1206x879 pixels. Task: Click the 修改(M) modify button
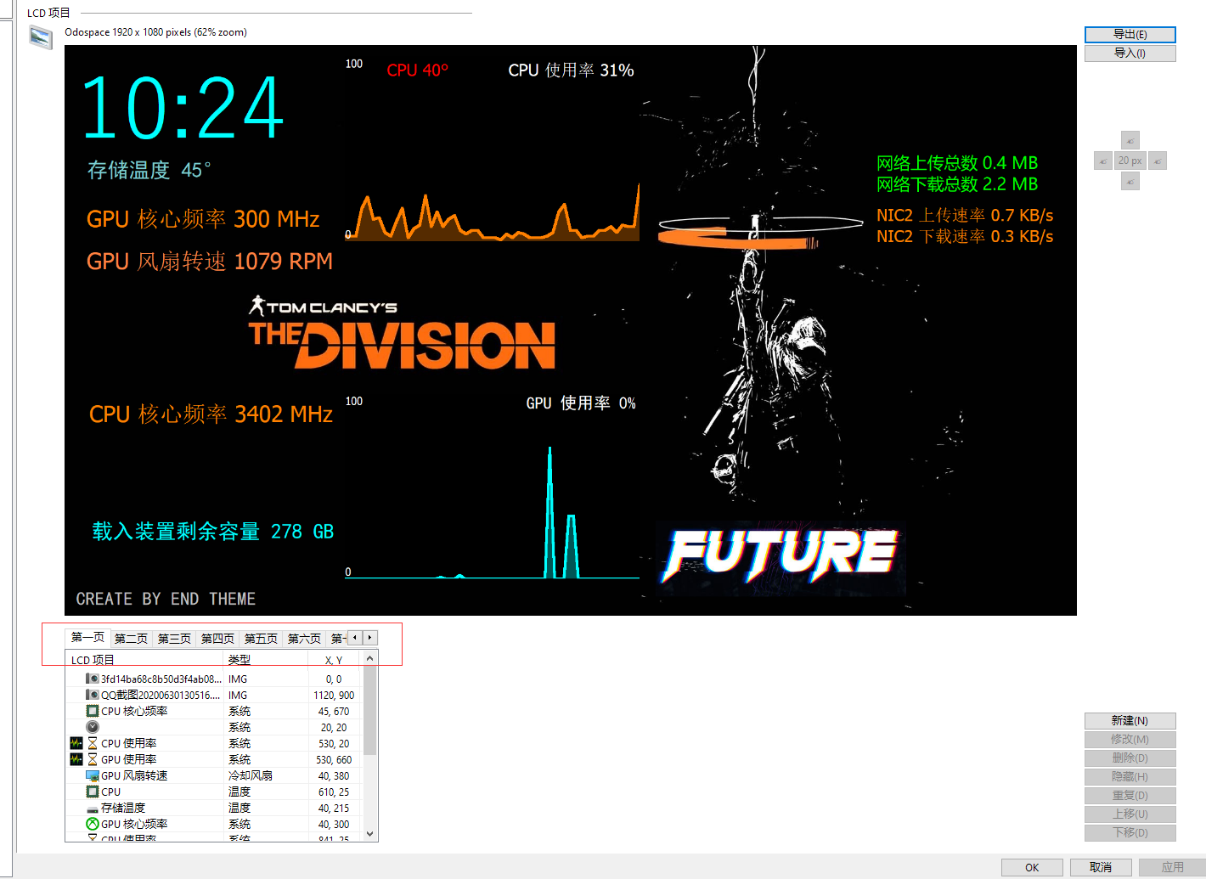[1130, 739]
